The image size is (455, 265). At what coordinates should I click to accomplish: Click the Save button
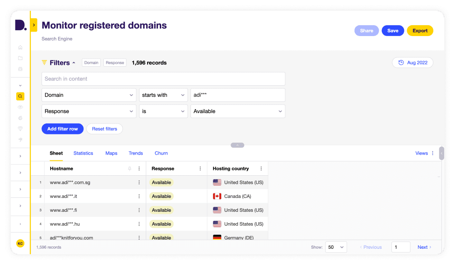pyautogui.click(x=393, y=31)
